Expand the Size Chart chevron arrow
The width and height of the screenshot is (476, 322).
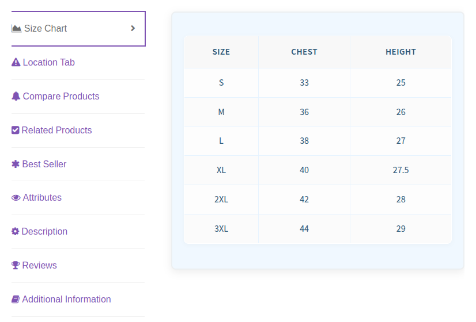133,28
